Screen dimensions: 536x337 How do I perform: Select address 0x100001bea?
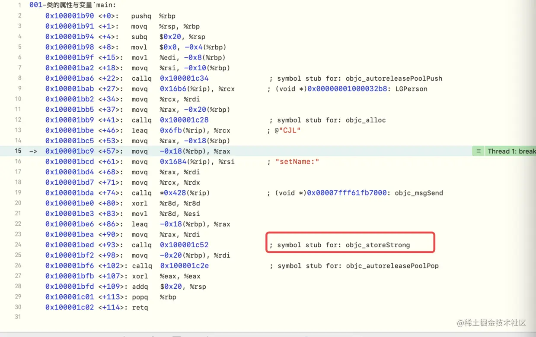70,234
